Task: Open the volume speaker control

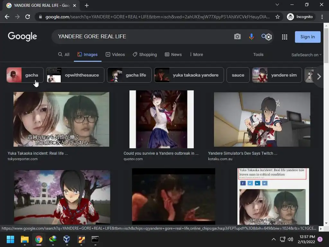Action: (290, 239)
